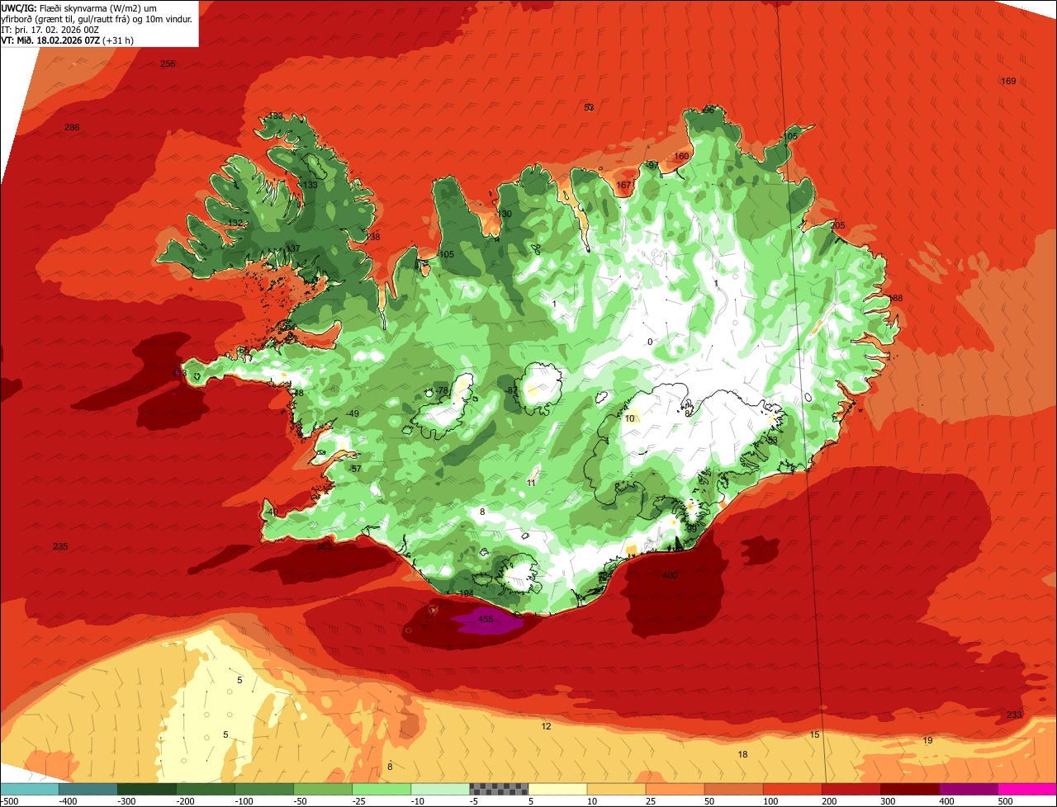Click the purple 400 to 500 legend swatch
Screen dimensions: 1057x807
(x=968, y=789)
